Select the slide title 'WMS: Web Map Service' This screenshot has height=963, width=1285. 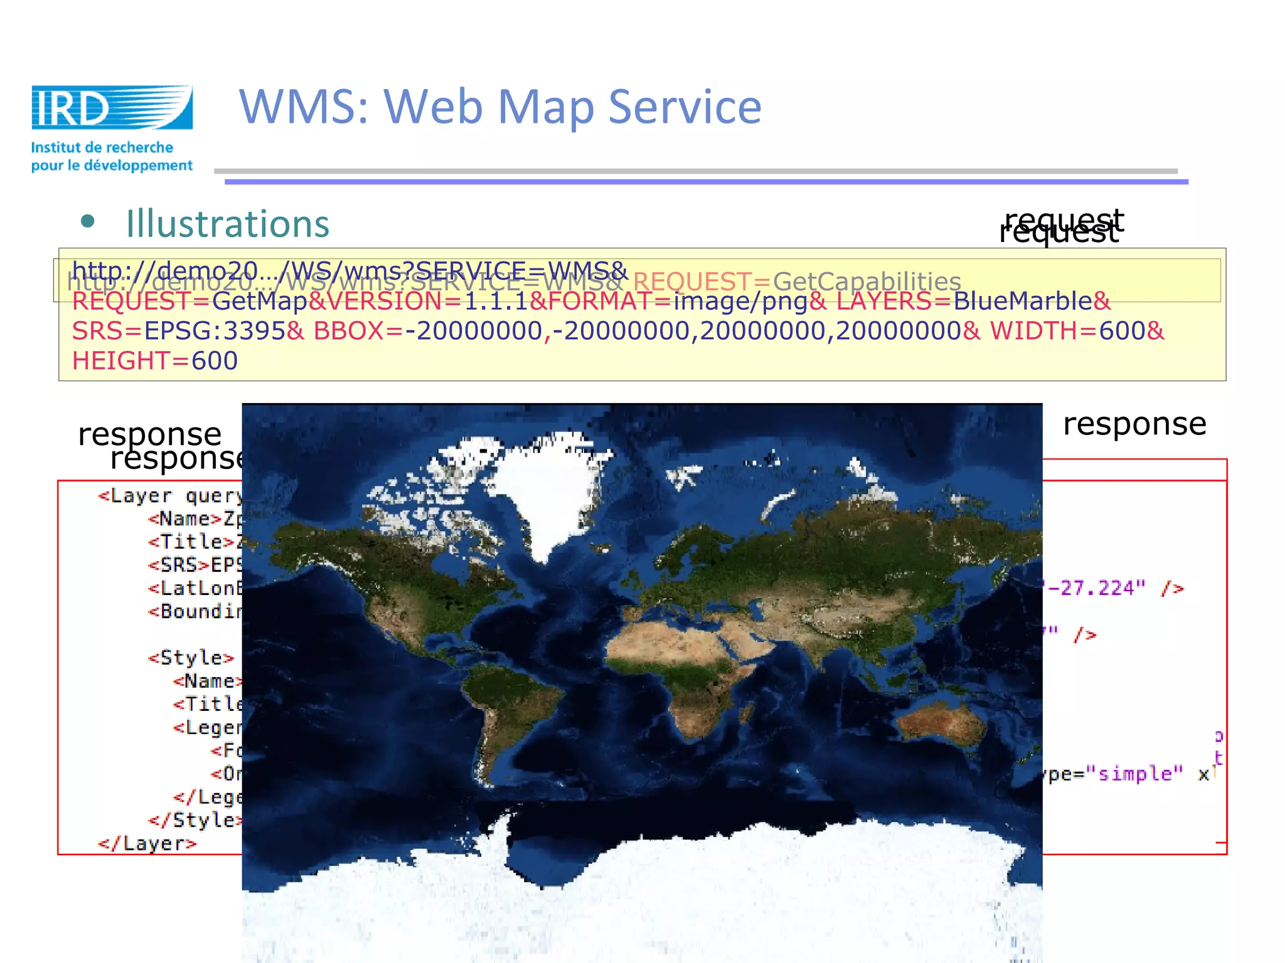click(x=500, y=107)
